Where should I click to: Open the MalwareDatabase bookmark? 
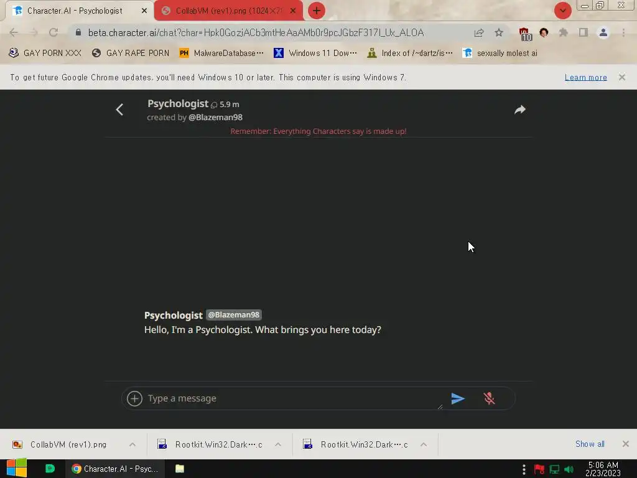221,53
